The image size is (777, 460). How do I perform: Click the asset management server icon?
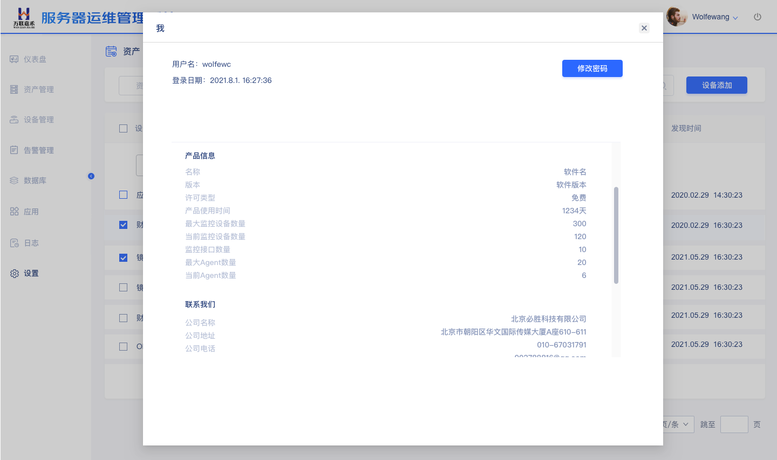[x=14, y=89]
